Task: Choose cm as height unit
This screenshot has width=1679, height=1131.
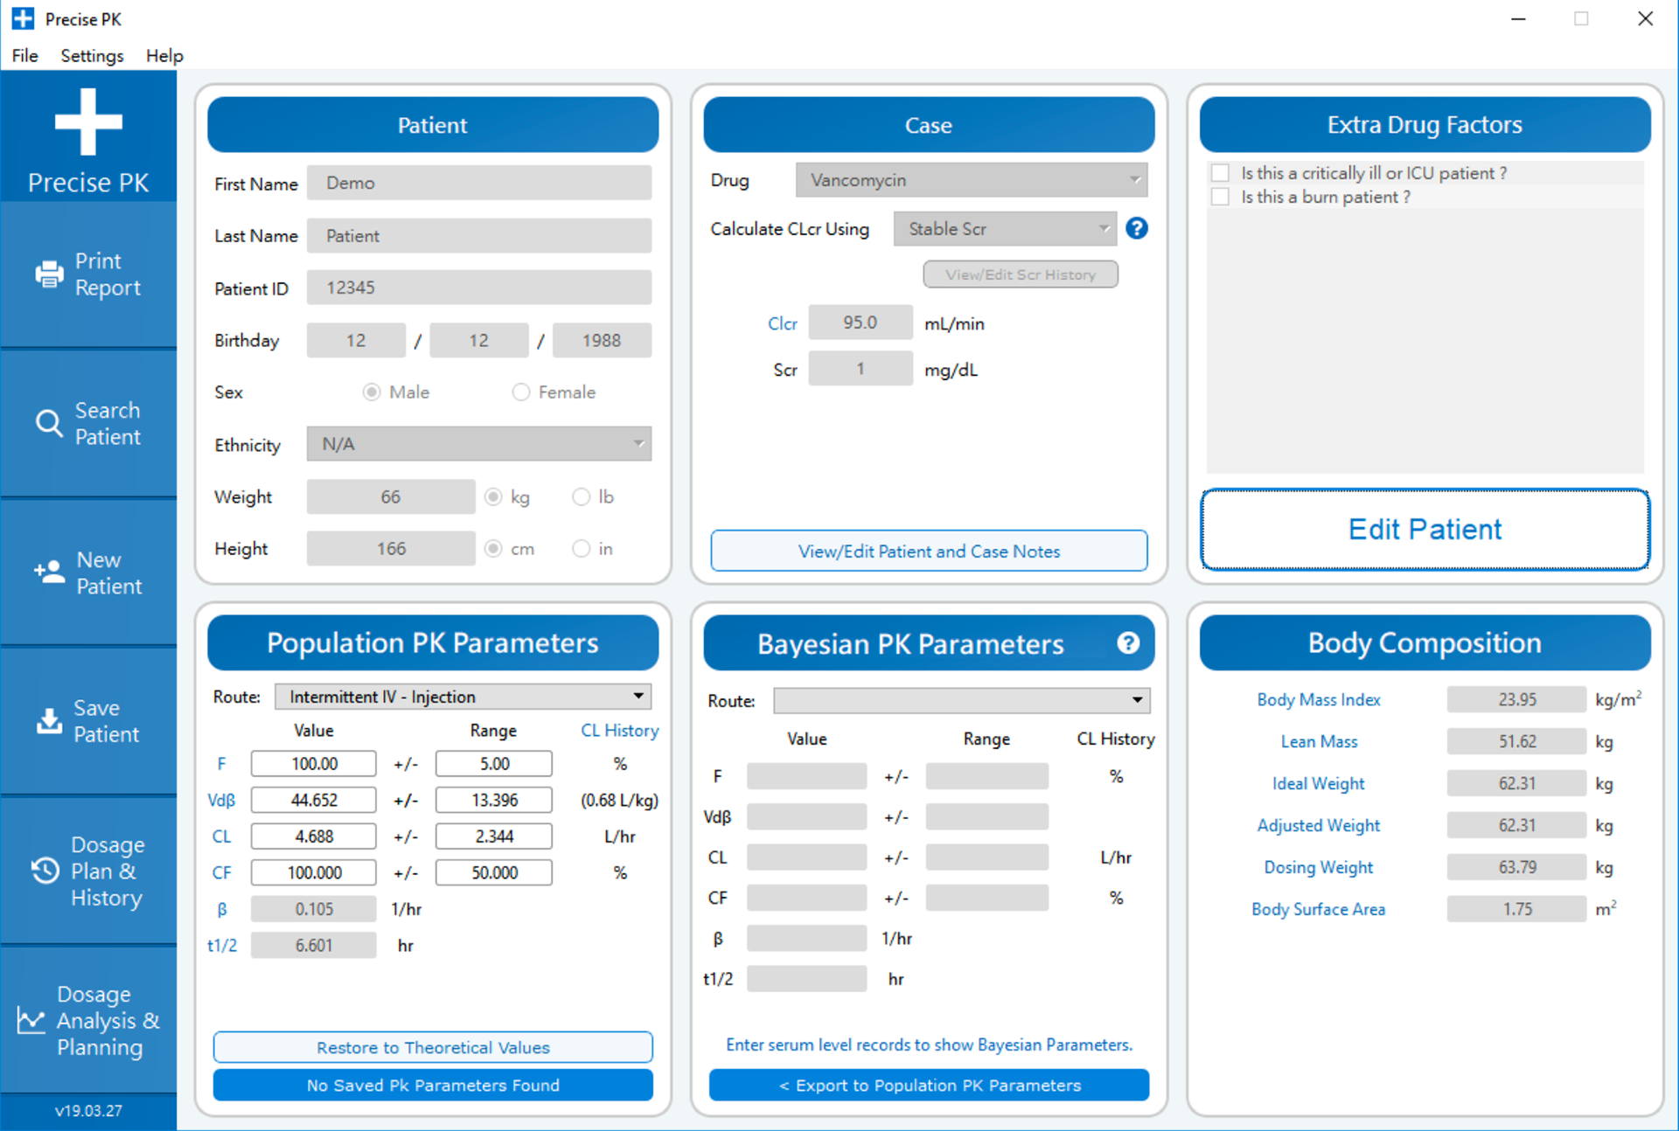Action: tap(493, 549)
